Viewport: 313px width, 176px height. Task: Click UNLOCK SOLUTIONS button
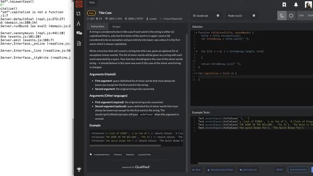220,170
